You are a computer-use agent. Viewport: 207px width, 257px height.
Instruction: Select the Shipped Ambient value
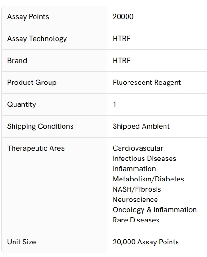[141, 126]
